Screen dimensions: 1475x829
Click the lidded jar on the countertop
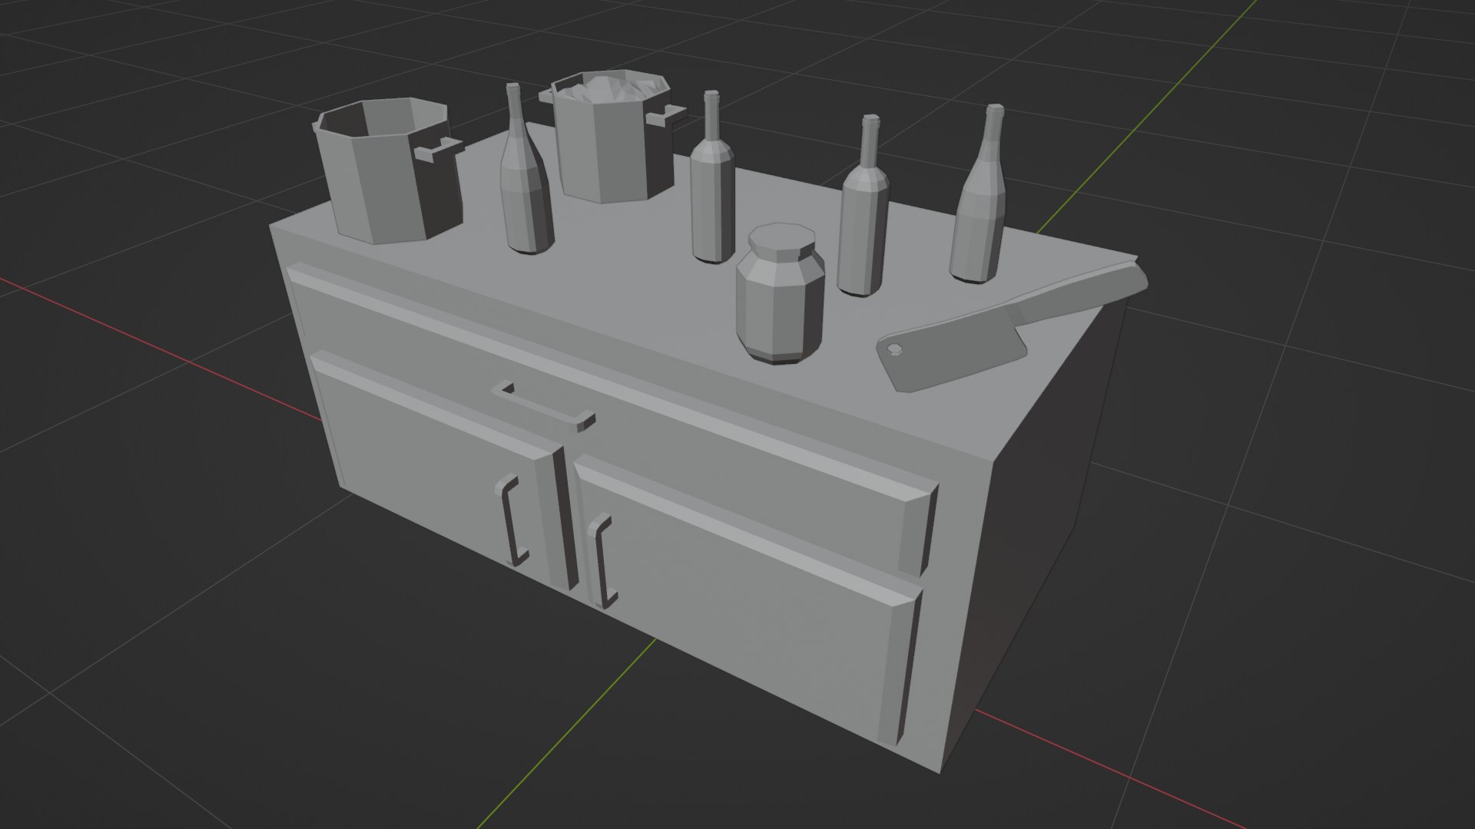pyautogui.click(x=780, y=293)
